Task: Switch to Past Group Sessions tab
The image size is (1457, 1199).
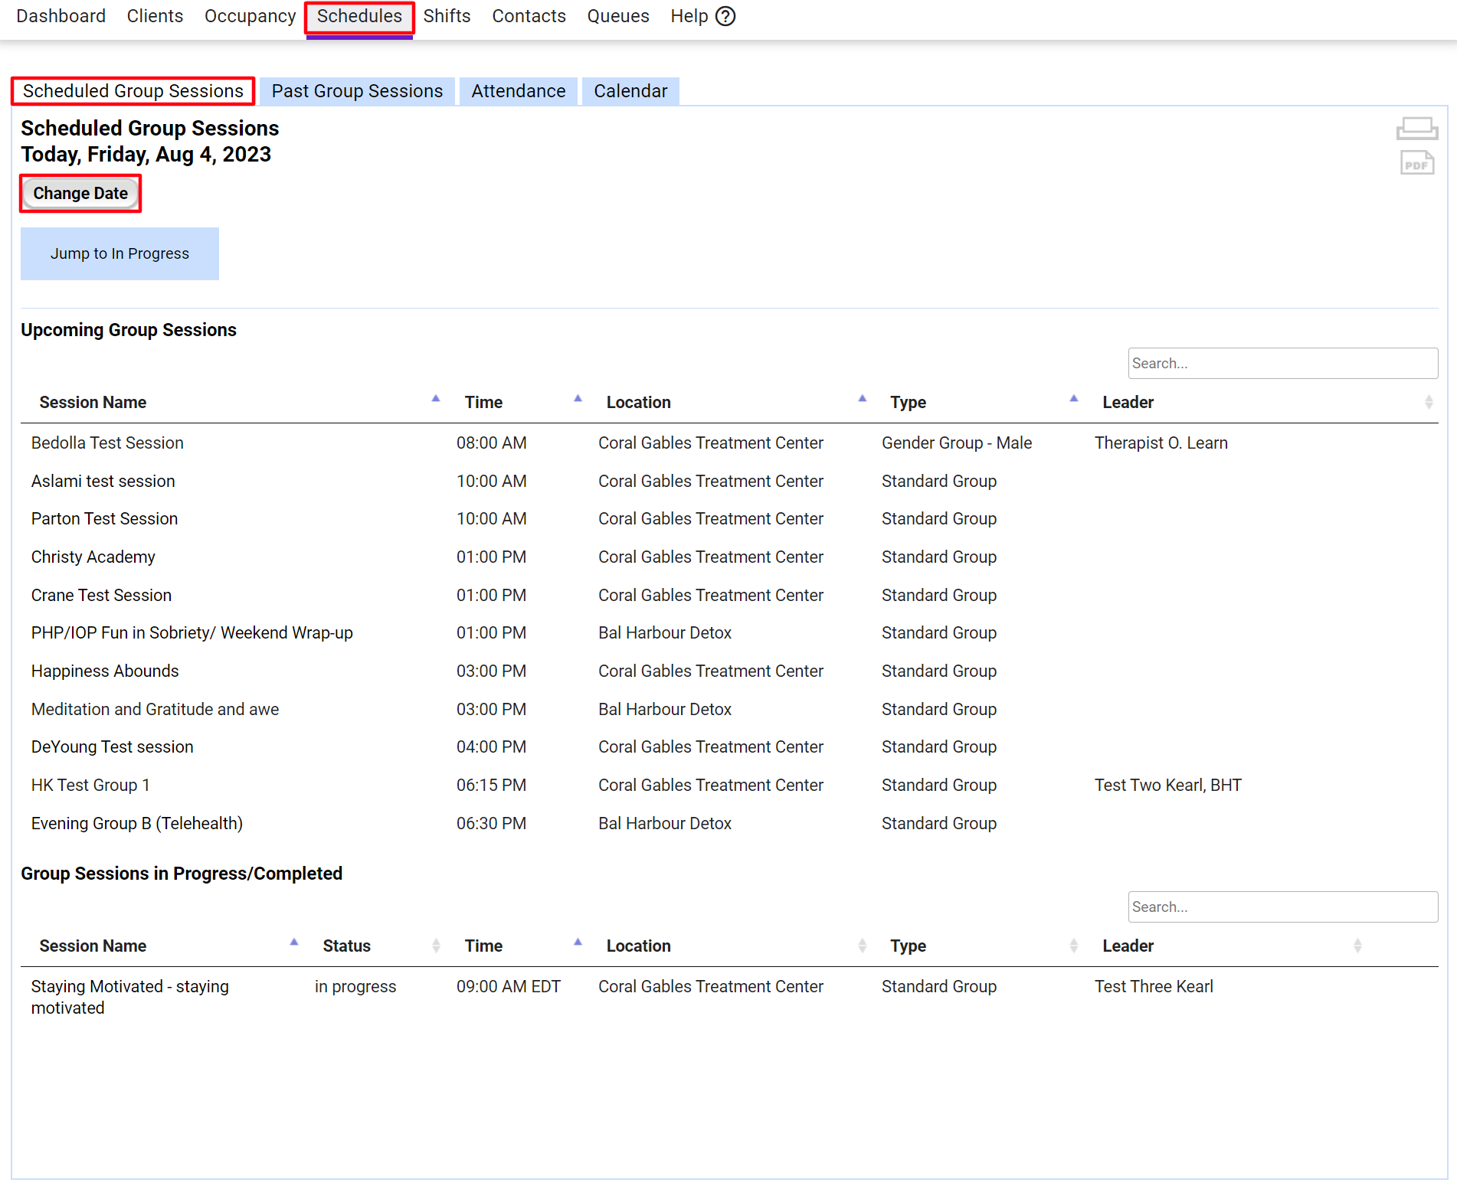Action: pyautogui.click(x=357, y=91)
